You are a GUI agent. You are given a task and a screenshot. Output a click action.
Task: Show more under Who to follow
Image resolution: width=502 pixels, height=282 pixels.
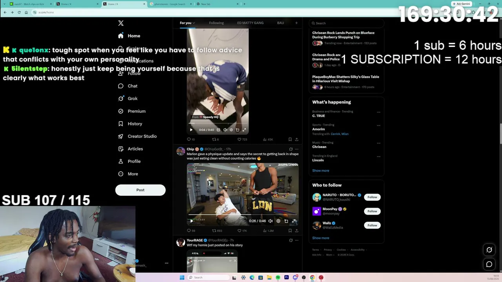pos(321,238)
